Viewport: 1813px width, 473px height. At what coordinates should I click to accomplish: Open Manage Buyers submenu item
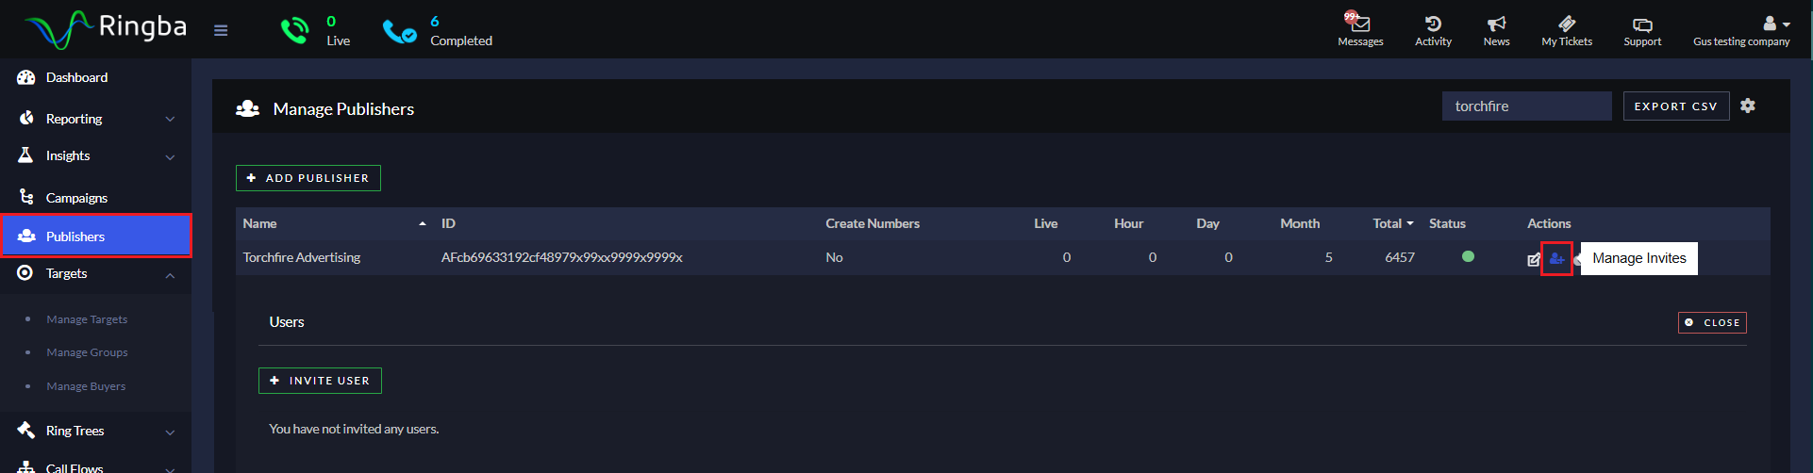click(x=86, y=386)
